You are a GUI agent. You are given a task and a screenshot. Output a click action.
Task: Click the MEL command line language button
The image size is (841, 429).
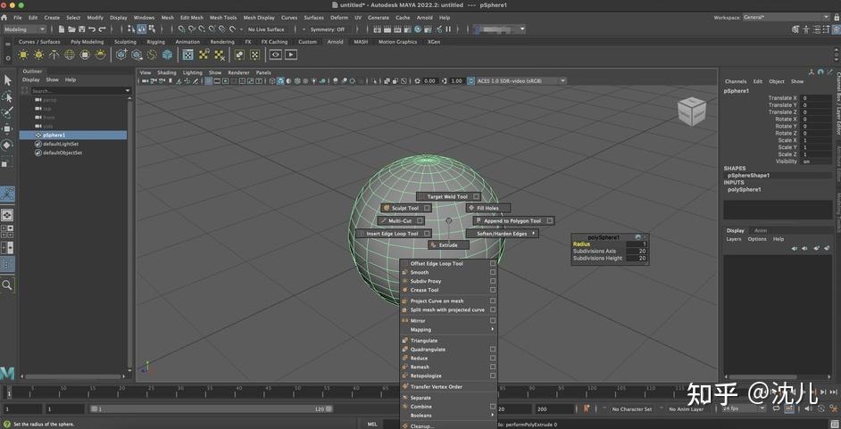[371, 425]
